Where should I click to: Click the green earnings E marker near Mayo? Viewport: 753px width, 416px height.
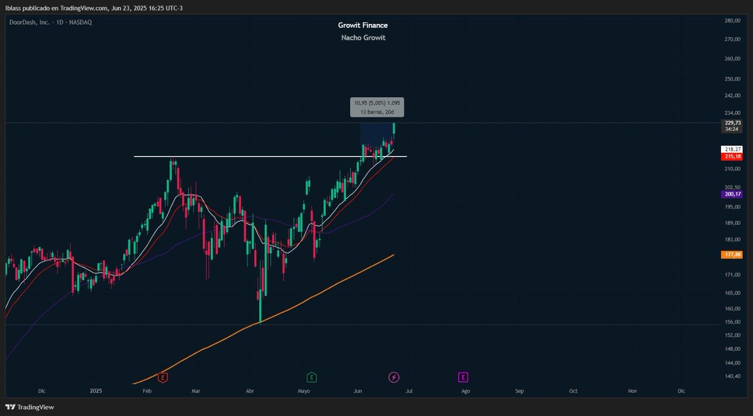[311, 377]
